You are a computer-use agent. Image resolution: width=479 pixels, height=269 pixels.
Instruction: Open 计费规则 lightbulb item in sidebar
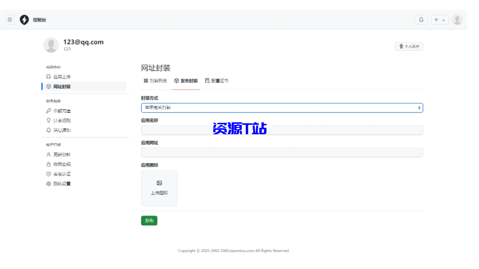(85, 121)
